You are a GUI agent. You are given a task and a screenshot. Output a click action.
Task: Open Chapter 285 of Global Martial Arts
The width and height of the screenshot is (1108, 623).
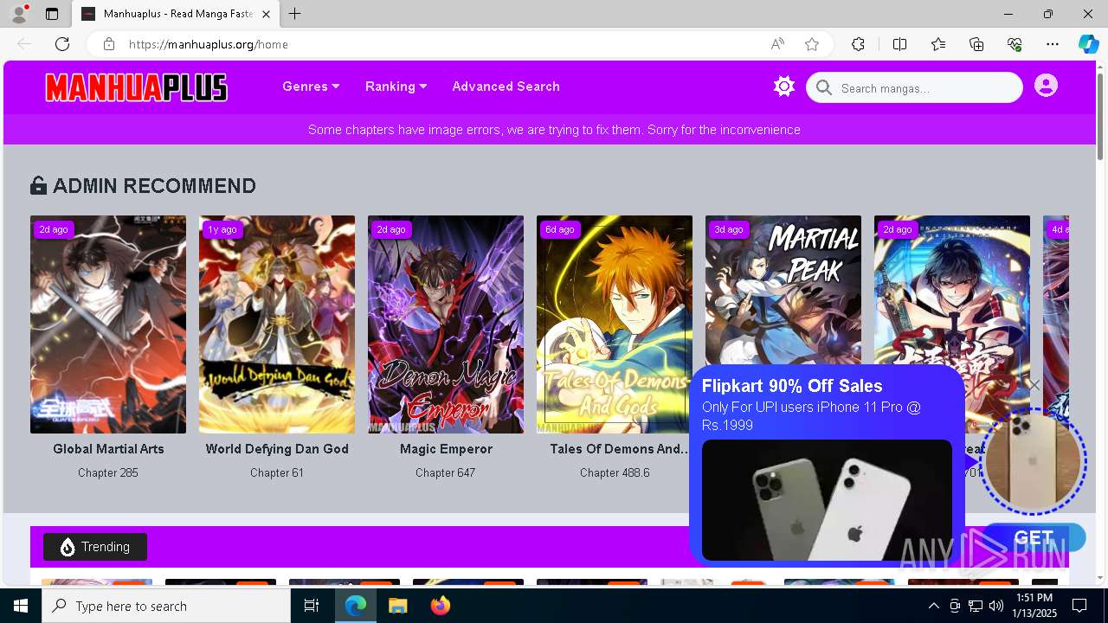[108, 472]
